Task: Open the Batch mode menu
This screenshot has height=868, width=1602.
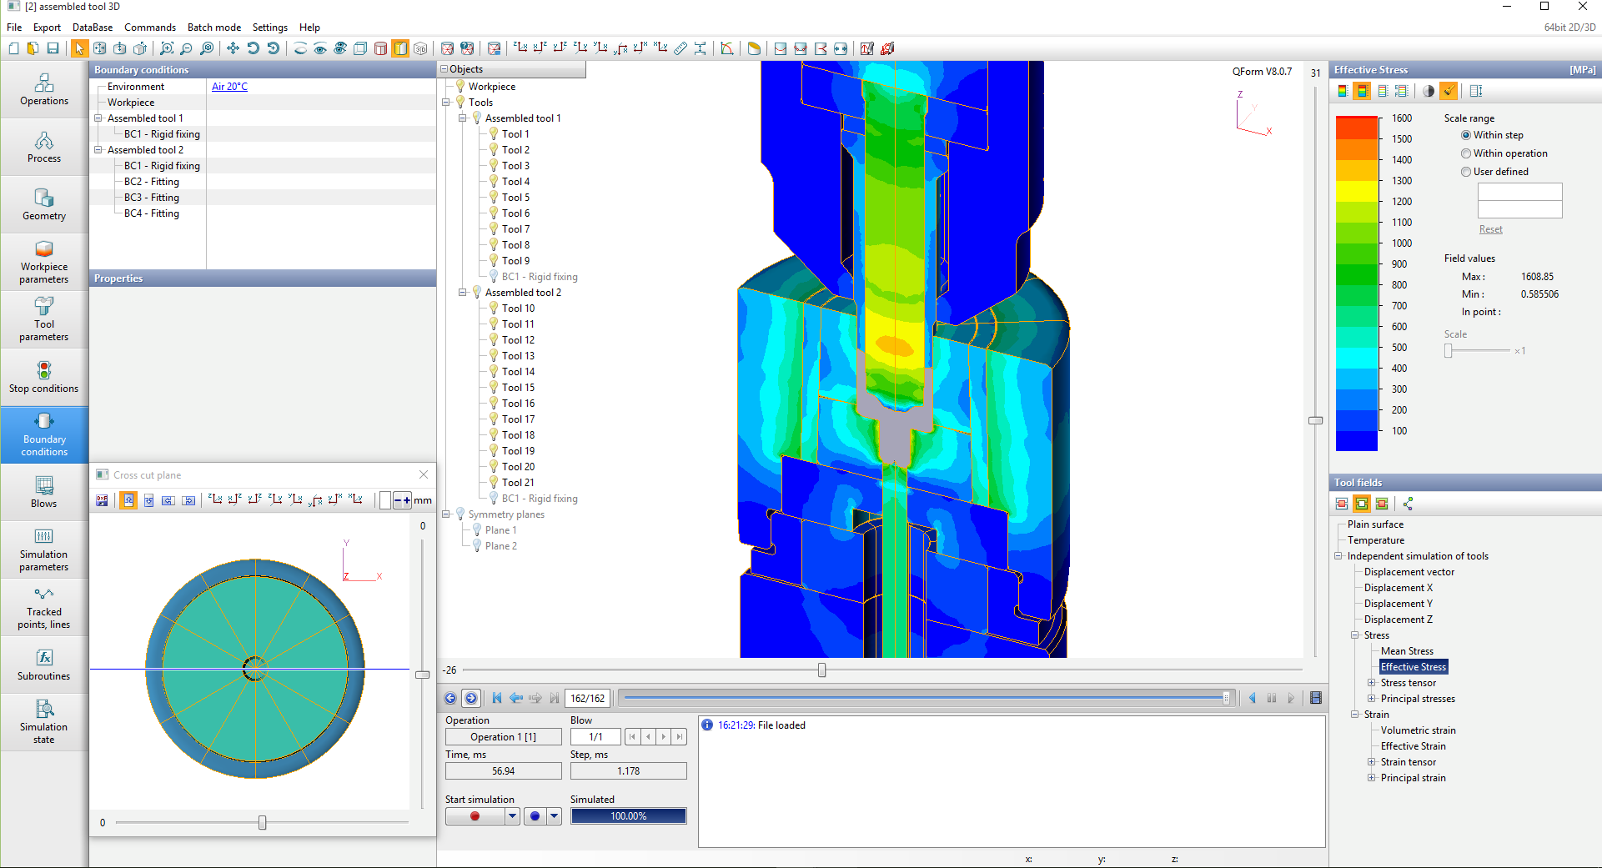Action: point(213,28)
